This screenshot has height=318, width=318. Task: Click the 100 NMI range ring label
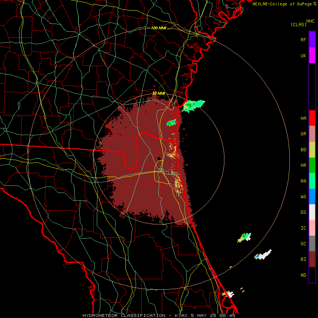click(159, 28)
